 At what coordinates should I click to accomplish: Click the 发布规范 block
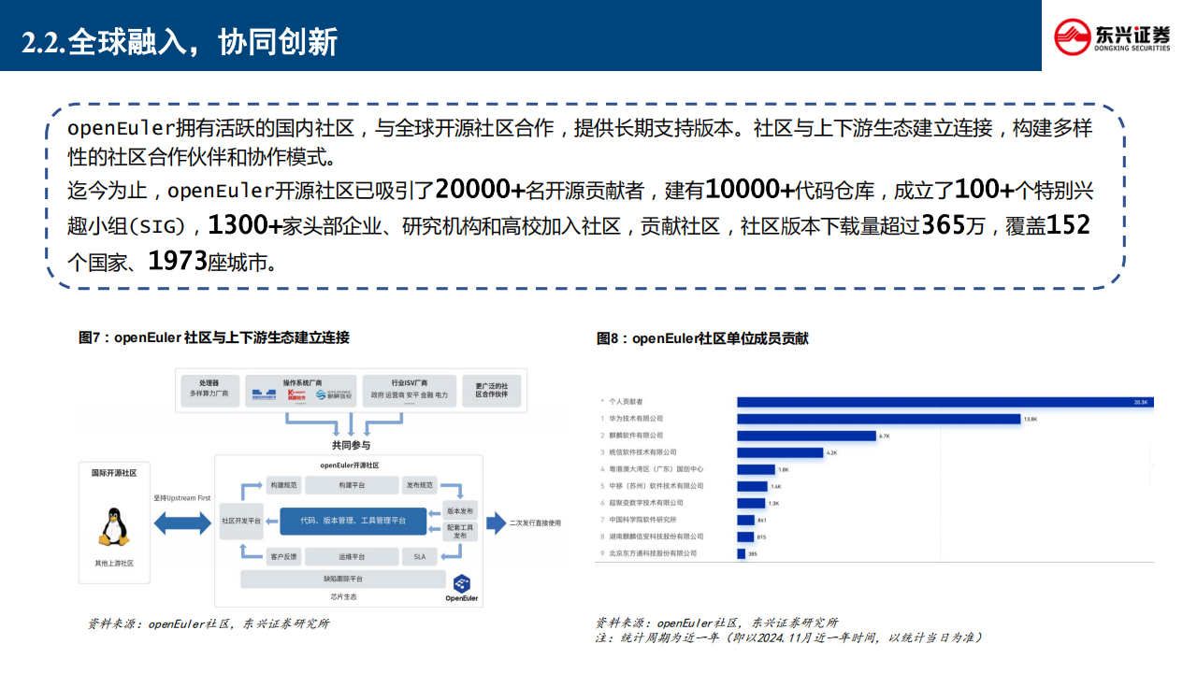point(419,486)
